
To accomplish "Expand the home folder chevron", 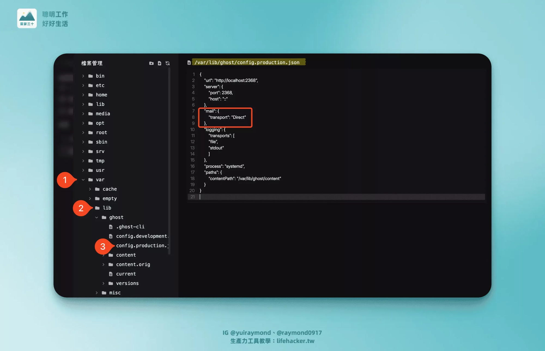I will tap(83, 95).
